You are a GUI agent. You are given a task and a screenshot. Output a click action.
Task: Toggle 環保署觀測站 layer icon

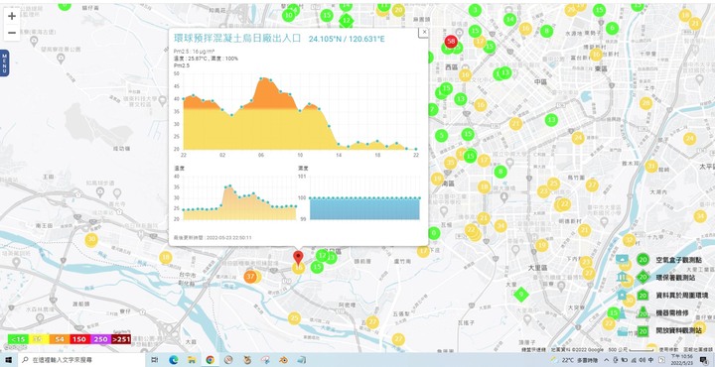click(x=622, y=278)
